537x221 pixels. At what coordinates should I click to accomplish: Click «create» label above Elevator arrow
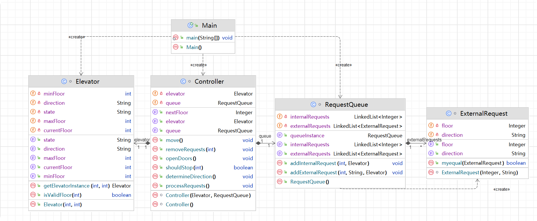(x=77, y=37)
